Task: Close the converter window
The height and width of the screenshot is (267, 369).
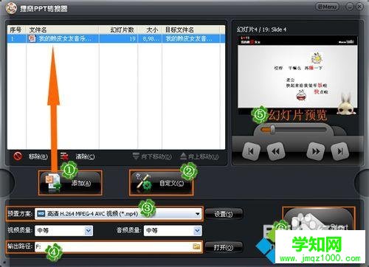Action: [359, 7]
